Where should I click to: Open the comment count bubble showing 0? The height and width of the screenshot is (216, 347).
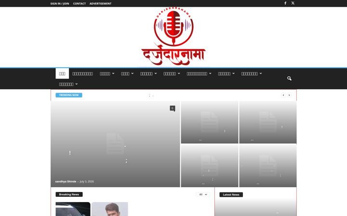(x=173, y=108)
